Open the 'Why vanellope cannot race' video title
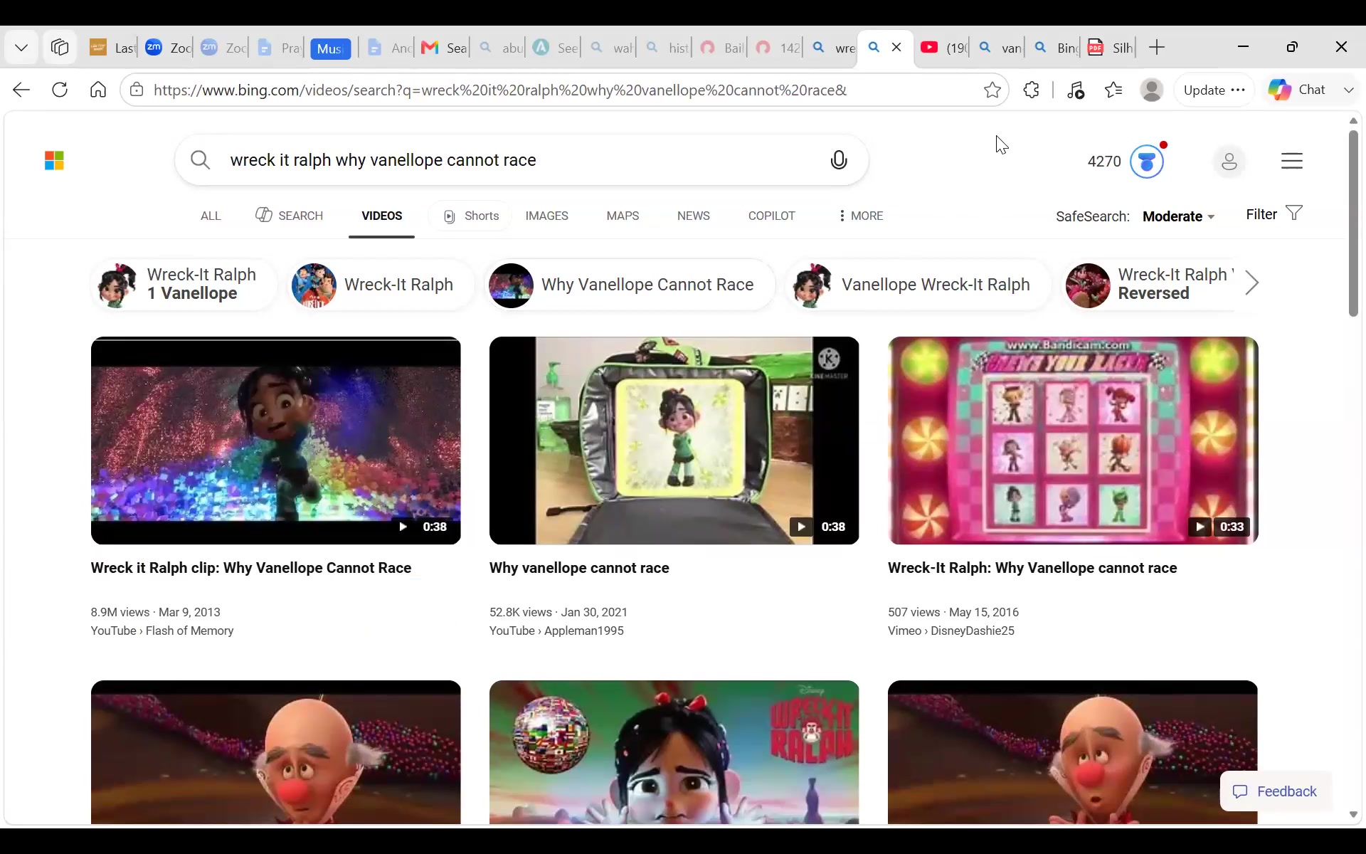This screenshot has height=854, width=1366. click(579, 568)
